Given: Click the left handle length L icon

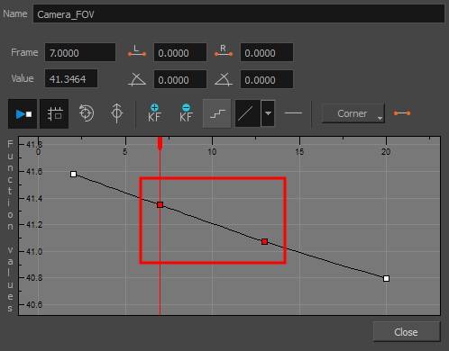Looking at the screenshot, I should (137, 51).
